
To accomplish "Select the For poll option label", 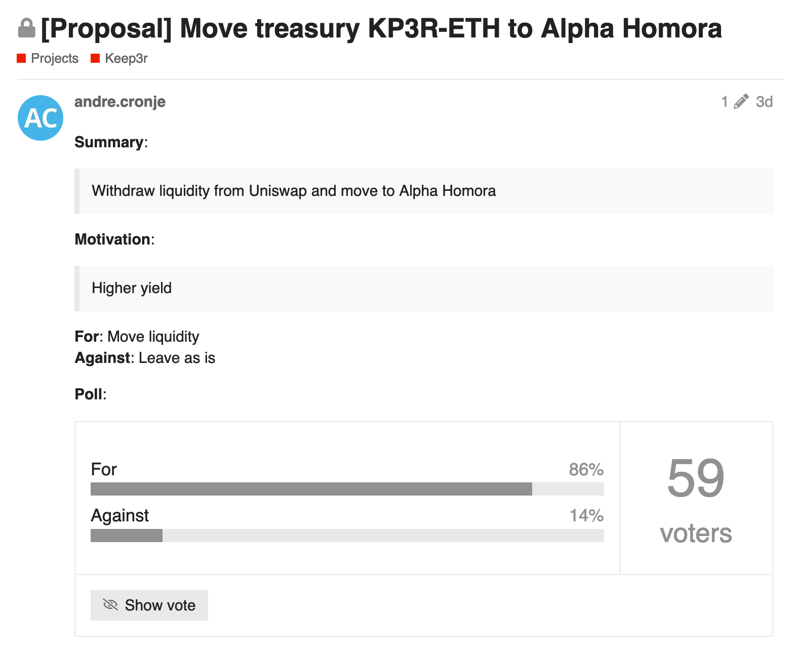I will coord(104,469).
